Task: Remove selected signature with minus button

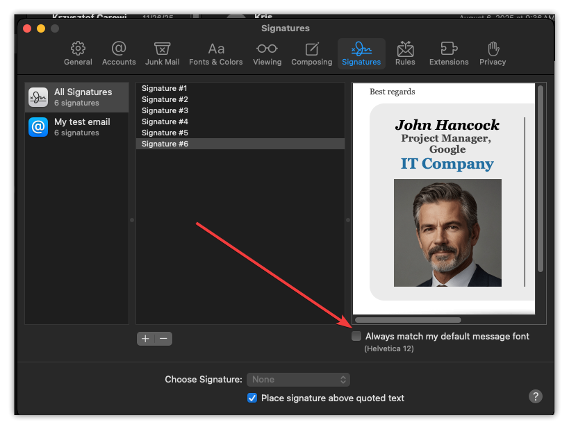Action: pos(163,339)
